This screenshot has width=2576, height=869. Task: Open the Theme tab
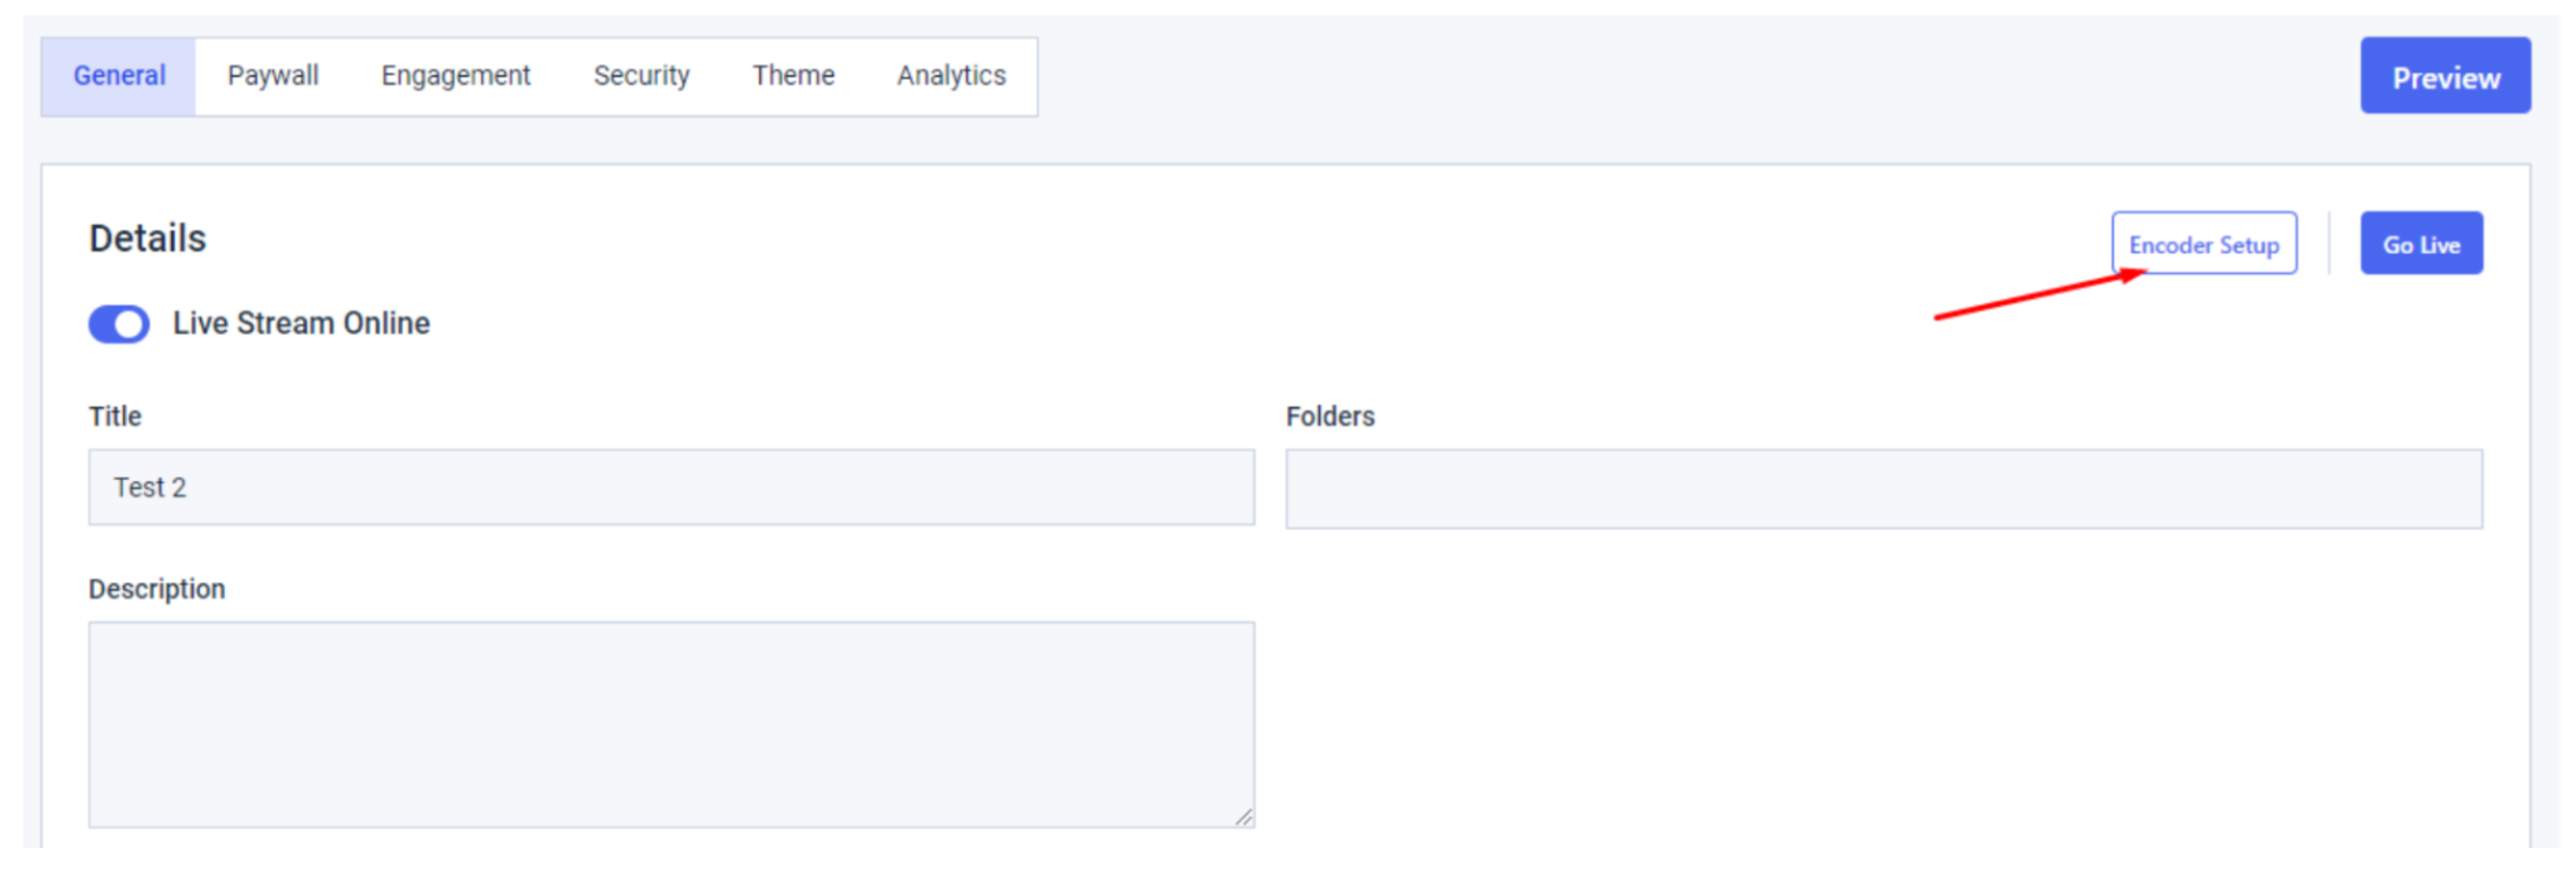tap(794, 76)
